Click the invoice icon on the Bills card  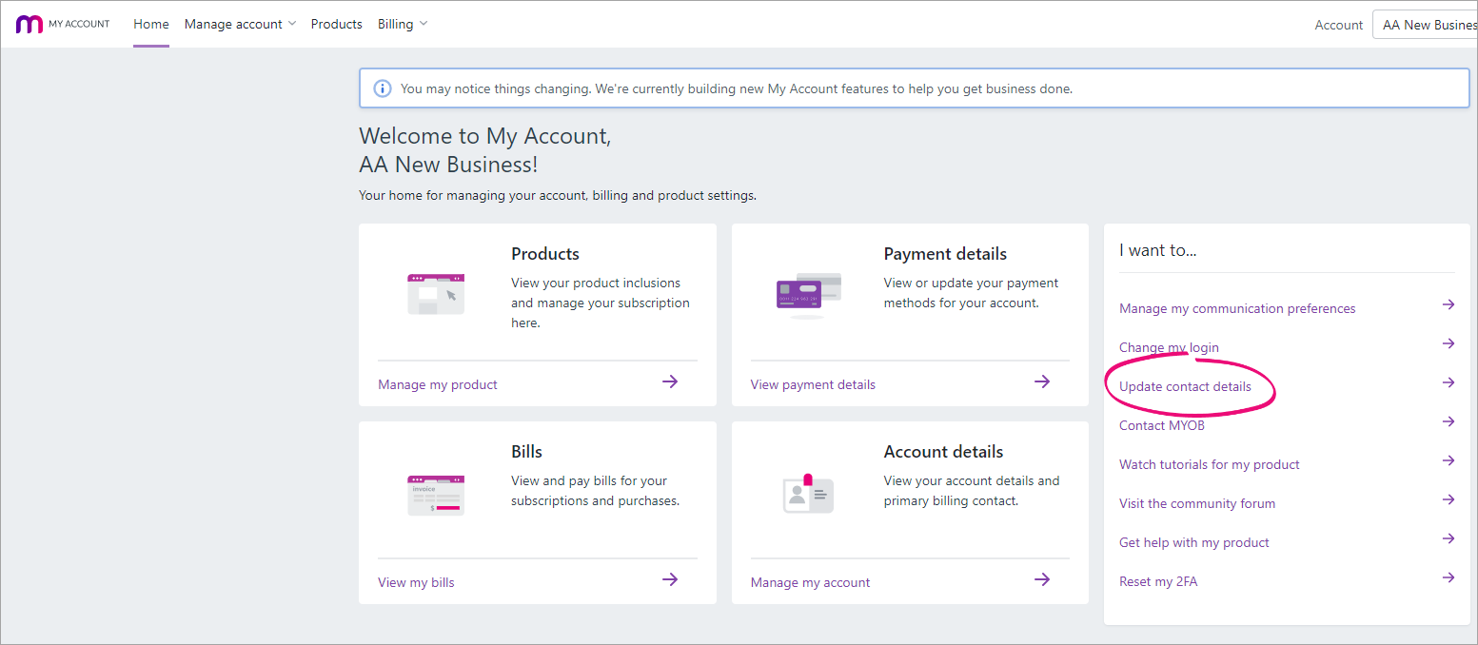(435, 492)
